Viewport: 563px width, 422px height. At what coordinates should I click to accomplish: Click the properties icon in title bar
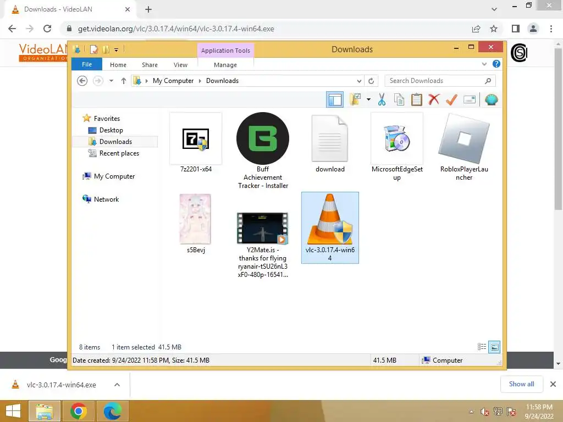93,49
